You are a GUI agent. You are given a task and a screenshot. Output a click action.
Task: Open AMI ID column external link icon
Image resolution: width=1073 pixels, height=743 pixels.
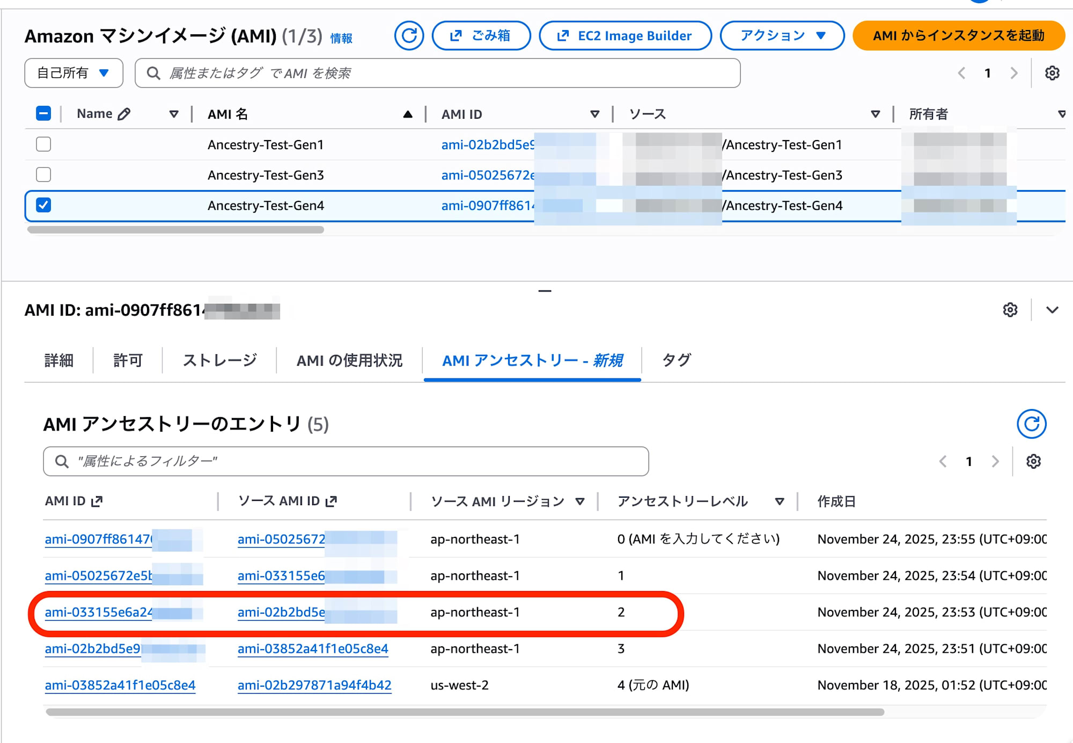[97, 501]
